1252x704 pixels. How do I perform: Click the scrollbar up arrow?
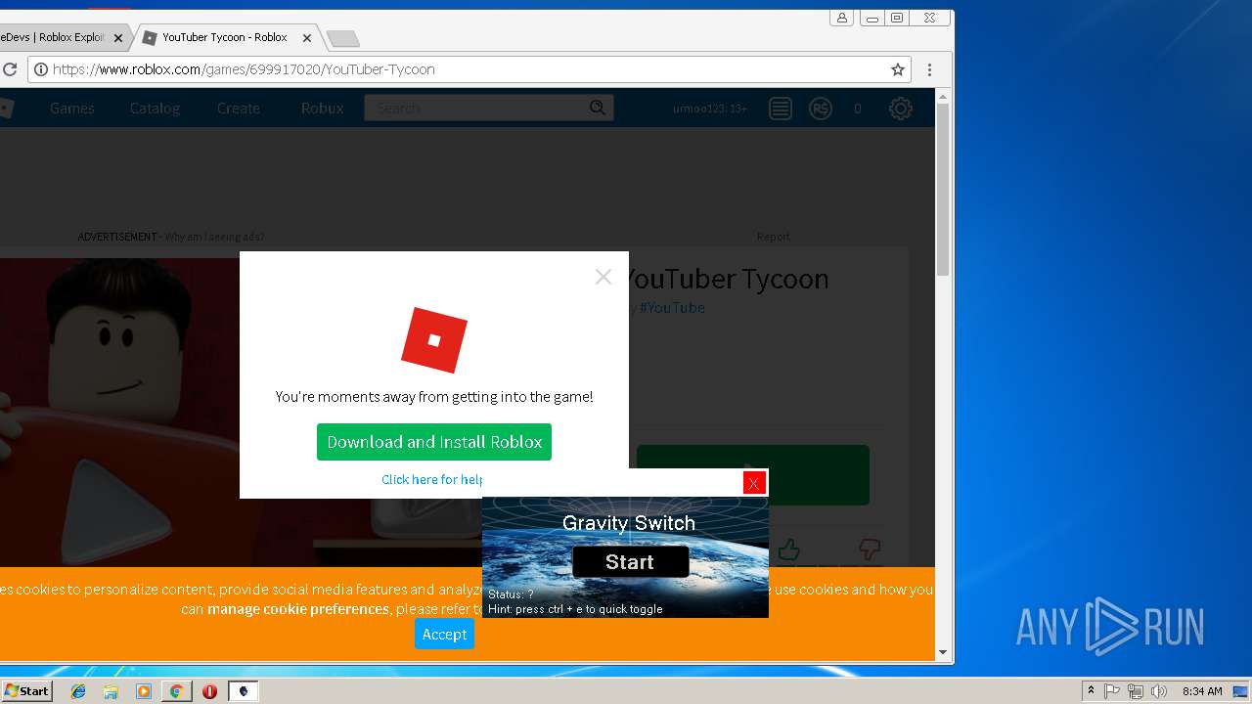coord(943,96)
